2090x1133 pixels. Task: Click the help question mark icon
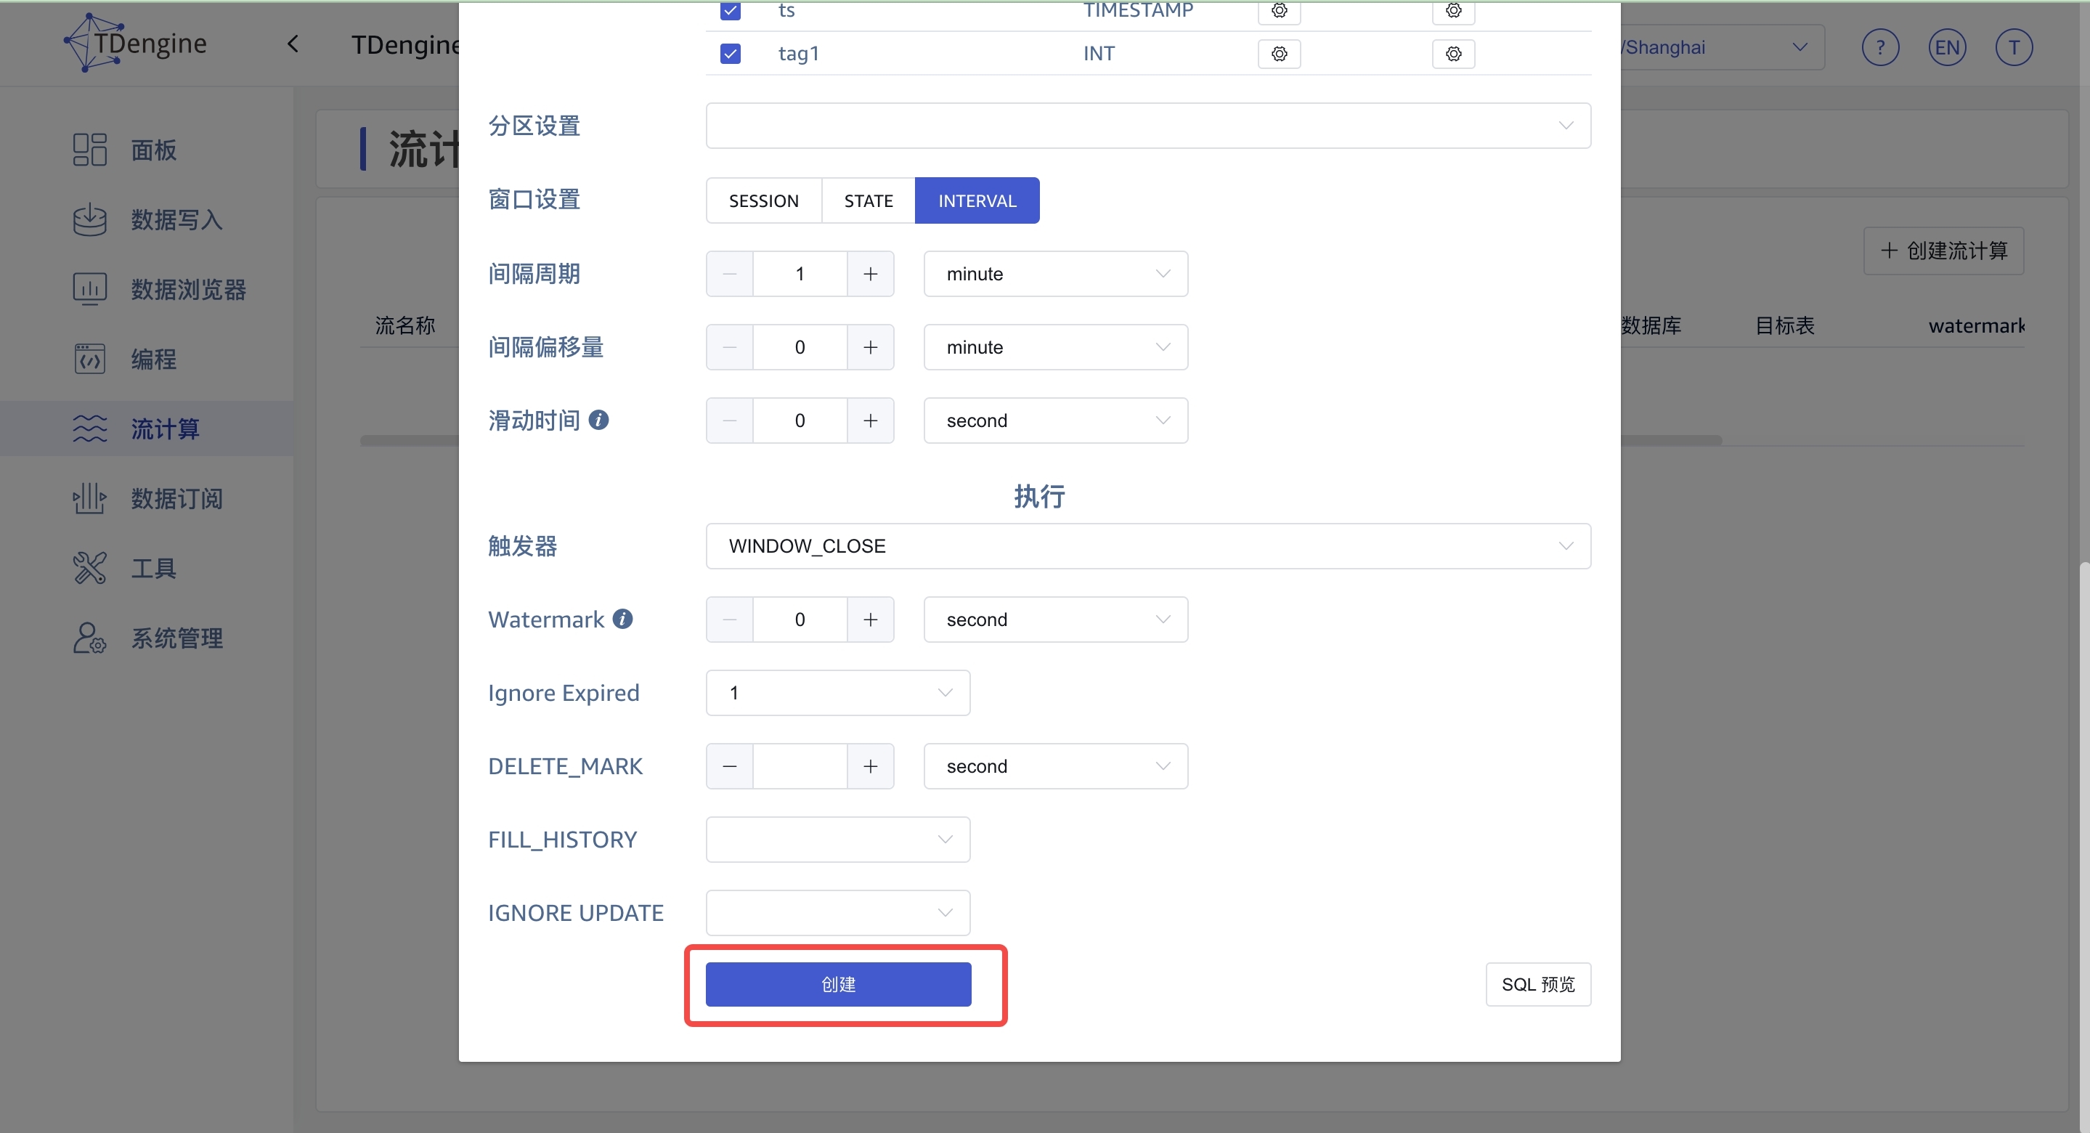(1880, 47)
